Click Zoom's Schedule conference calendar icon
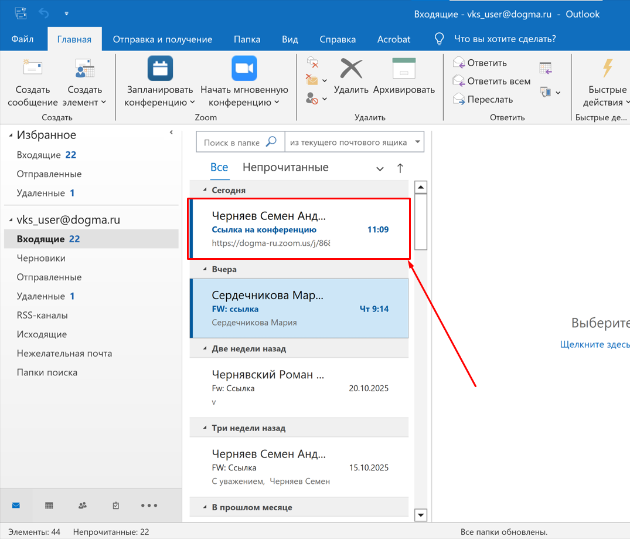This screenshot has height=539, width=630. tap(160, 69)
